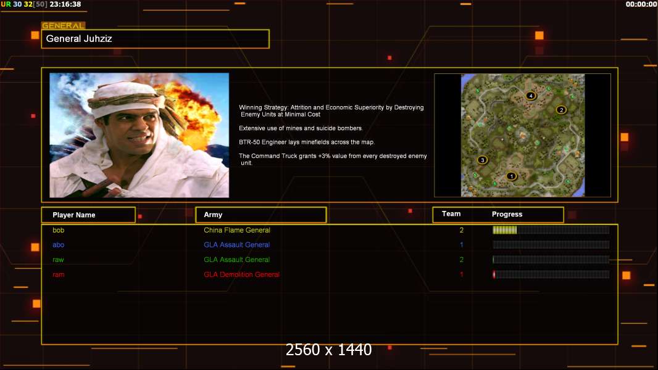
Task: Select player name raw
Action: [58, 260]
